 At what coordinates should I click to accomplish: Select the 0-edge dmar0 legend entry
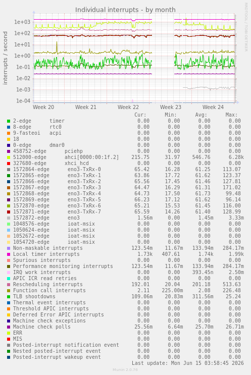39,145
